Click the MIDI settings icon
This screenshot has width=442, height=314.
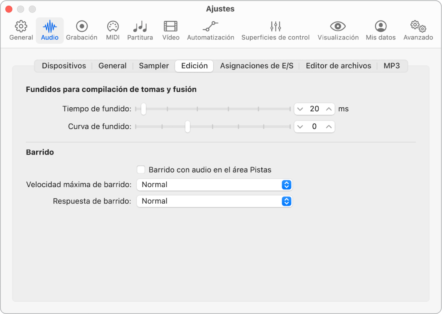coord(112,30)
